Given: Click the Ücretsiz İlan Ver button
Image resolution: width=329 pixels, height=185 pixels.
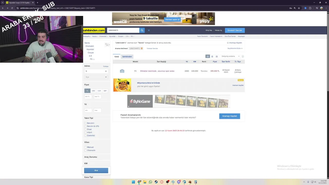Looking at the screenshot, I should pyautogui.click(x=235, y=30).
